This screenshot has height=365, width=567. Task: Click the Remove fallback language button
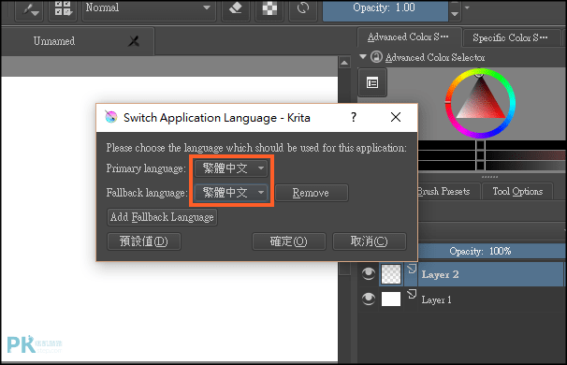312,193
